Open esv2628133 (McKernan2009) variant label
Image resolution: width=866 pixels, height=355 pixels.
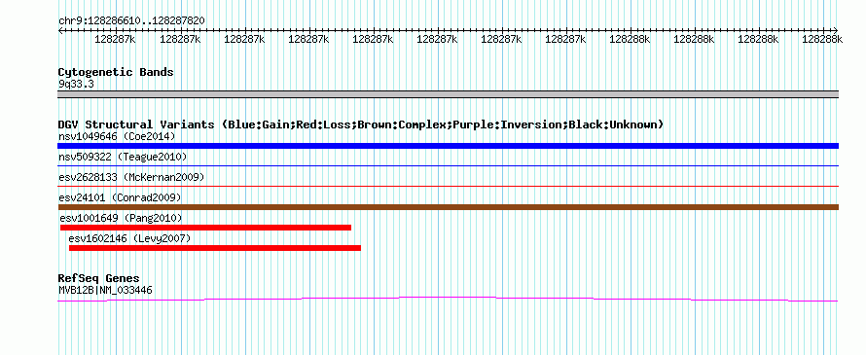(x=131, y=178)
